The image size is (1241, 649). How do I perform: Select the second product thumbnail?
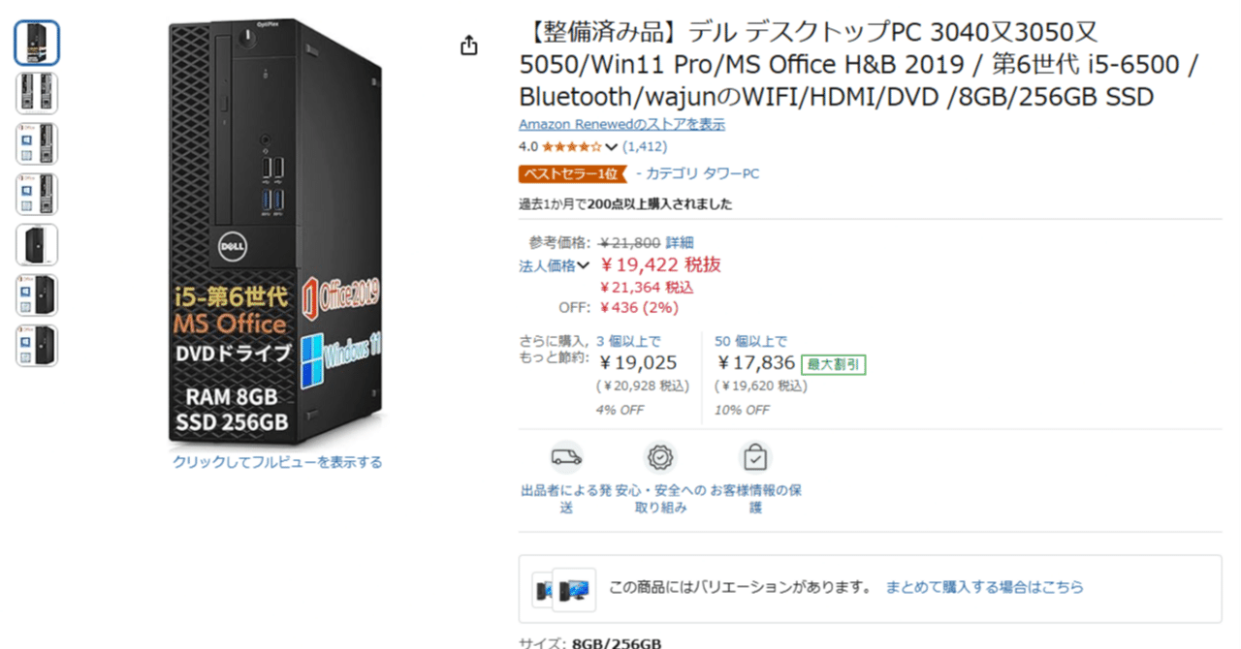(x=37, y=93)
